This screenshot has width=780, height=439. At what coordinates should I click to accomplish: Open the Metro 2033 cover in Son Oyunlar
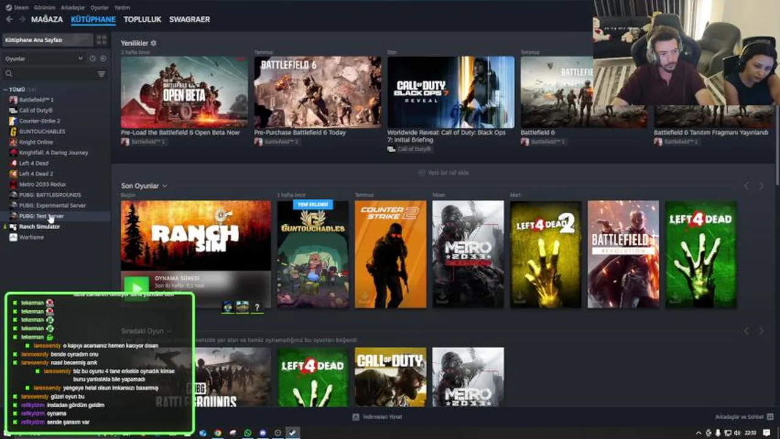[468, 254]
